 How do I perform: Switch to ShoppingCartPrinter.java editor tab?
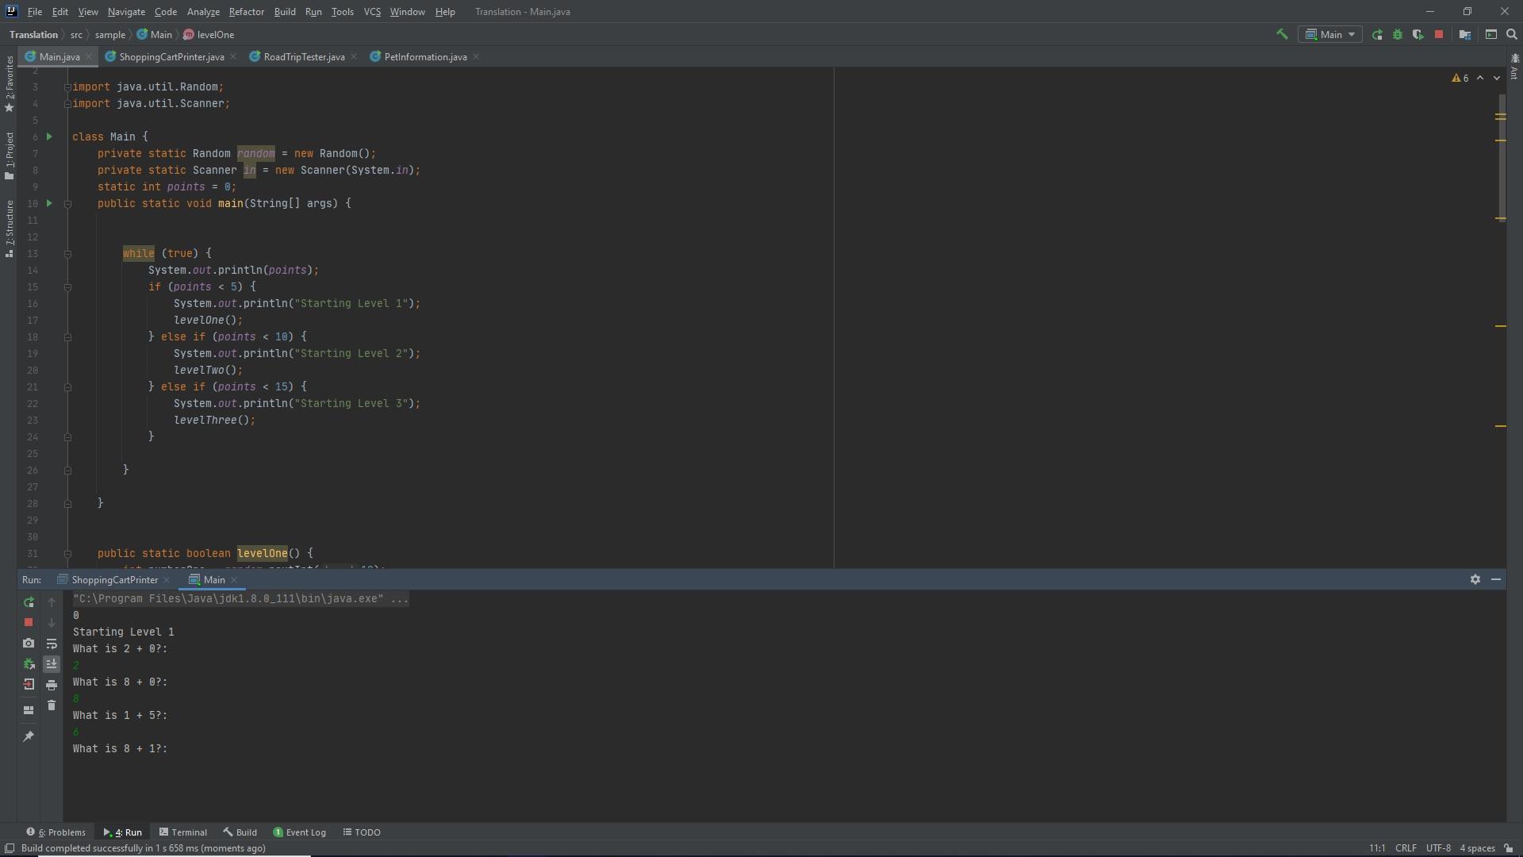tap(171, 57)
